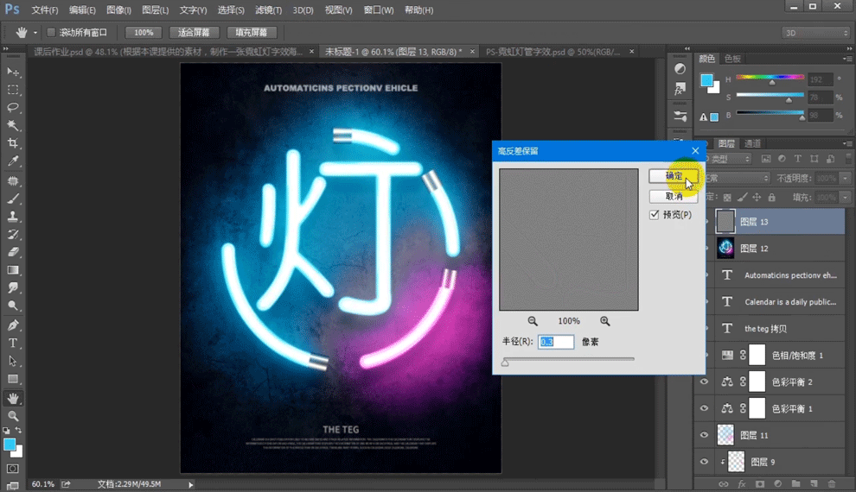This screenshot has width=856, height=492.
Task: Open the 滤镜(T) menu
Action: point(269,10)
